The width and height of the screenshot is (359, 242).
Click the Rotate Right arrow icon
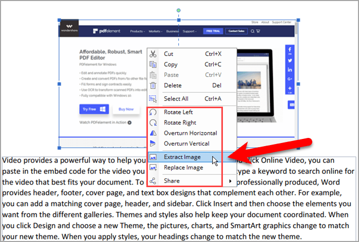(x=153, y=123)
